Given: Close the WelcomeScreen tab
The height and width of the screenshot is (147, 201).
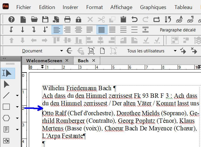Looking at the screenshot, I should click(67, 61).
